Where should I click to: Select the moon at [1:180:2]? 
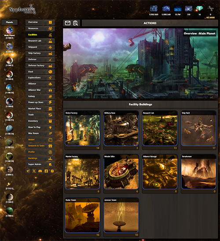(9, 197)
